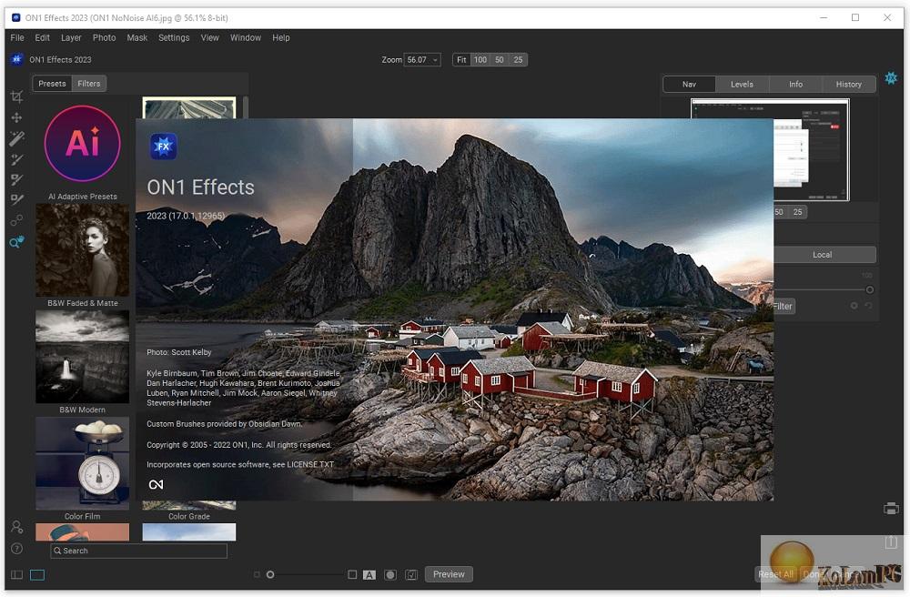Switch to the History tab
This screenshot has height=597, width=910.
coord(848,84)
